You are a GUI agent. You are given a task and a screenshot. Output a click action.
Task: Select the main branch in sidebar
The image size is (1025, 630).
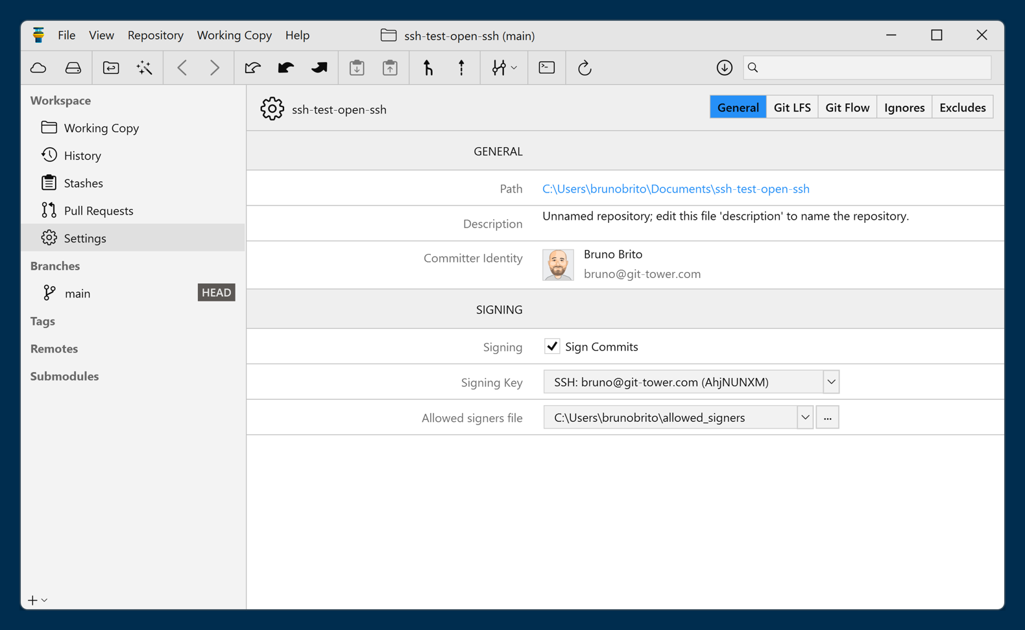pyautogui.click(x=78, y=294)
